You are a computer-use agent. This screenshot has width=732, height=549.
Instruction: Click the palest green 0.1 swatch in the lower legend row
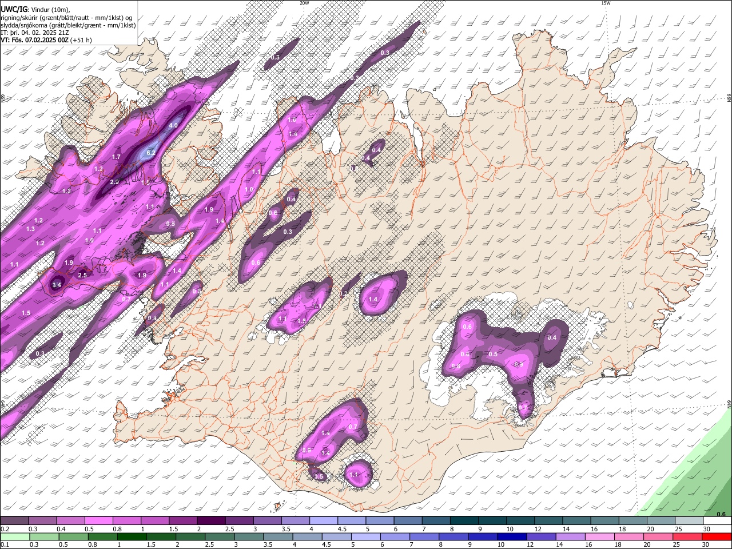15,536
